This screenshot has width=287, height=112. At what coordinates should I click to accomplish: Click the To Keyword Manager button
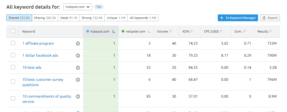pos(238,18)
